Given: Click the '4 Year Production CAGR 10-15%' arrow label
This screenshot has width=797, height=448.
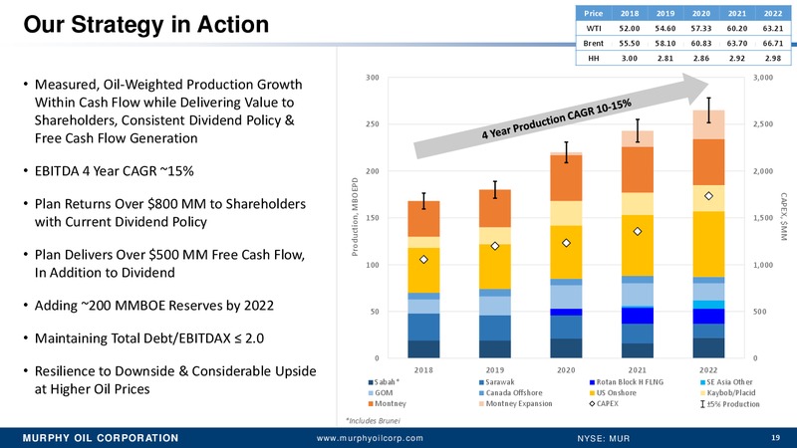Looking at the screenshot, I should coord(557,118).
